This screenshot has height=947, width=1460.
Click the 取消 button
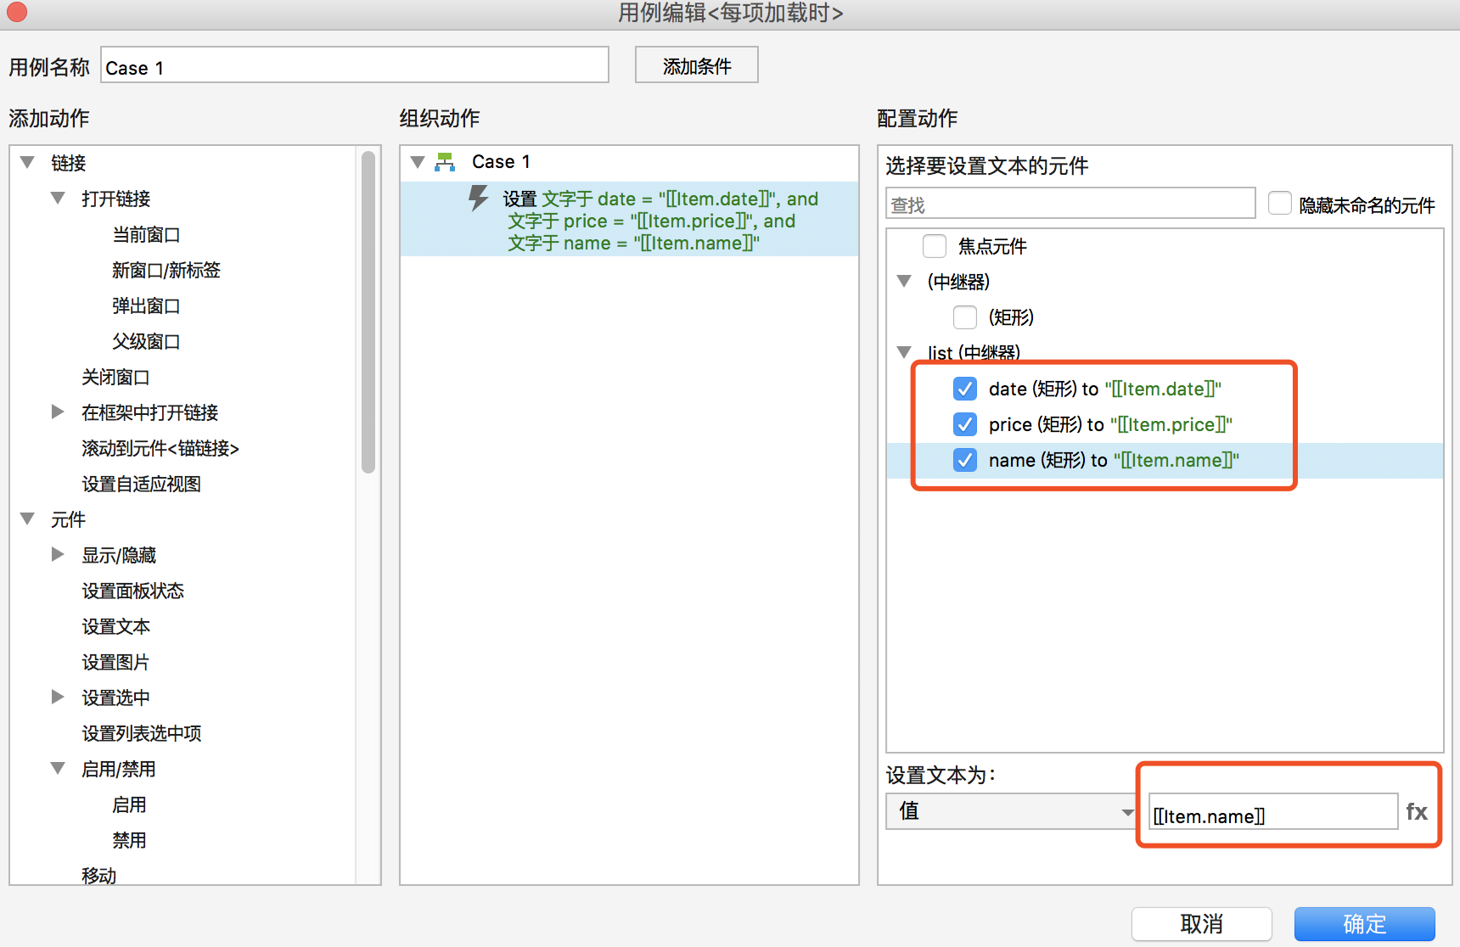click(1202, 923)
